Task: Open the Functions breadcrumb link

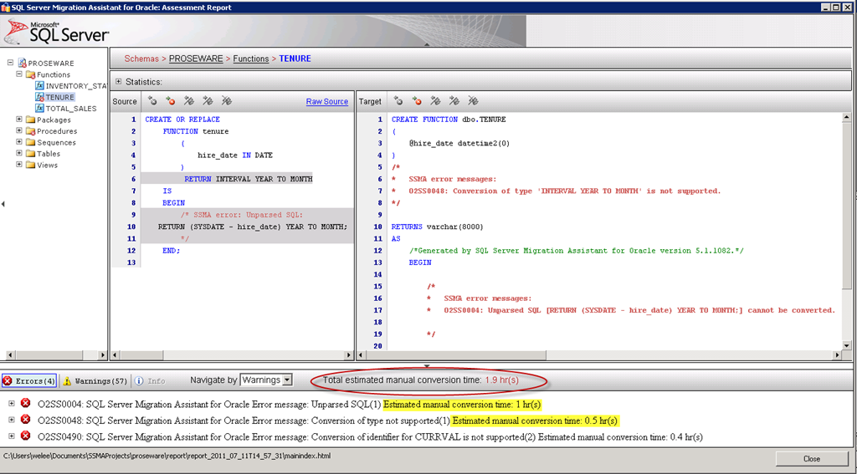Action: tap(251, 59)
